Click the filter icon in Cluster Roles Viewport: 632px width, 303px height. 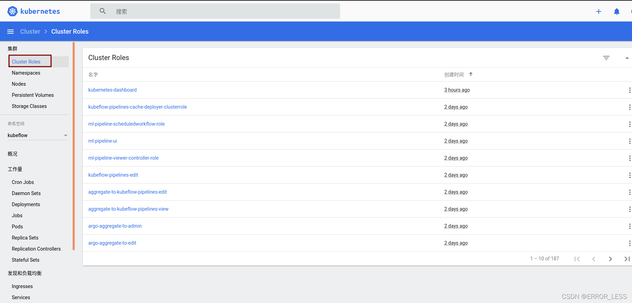(606, 58)
